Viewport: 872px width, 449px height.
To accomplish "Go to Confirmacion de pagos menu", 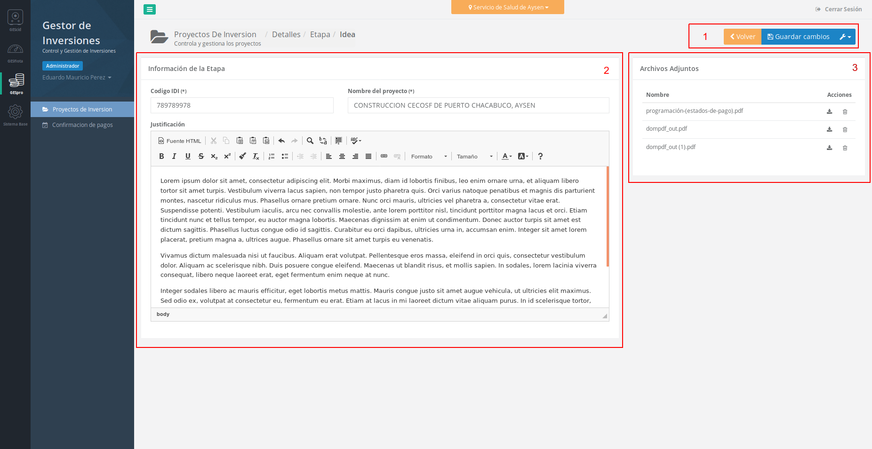I will point(82,125).
